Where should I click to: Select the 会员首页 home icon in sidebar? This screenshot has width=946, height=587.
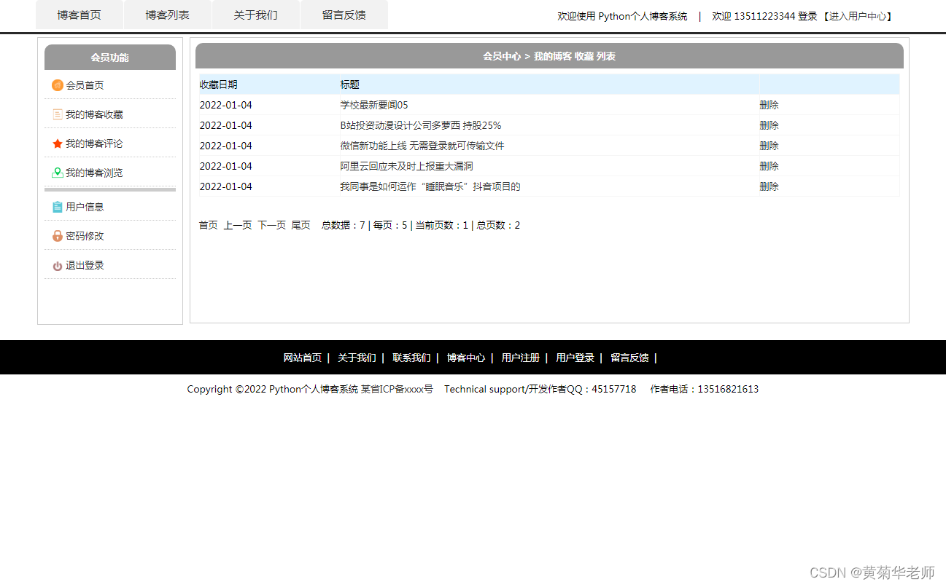click(57, 85)
